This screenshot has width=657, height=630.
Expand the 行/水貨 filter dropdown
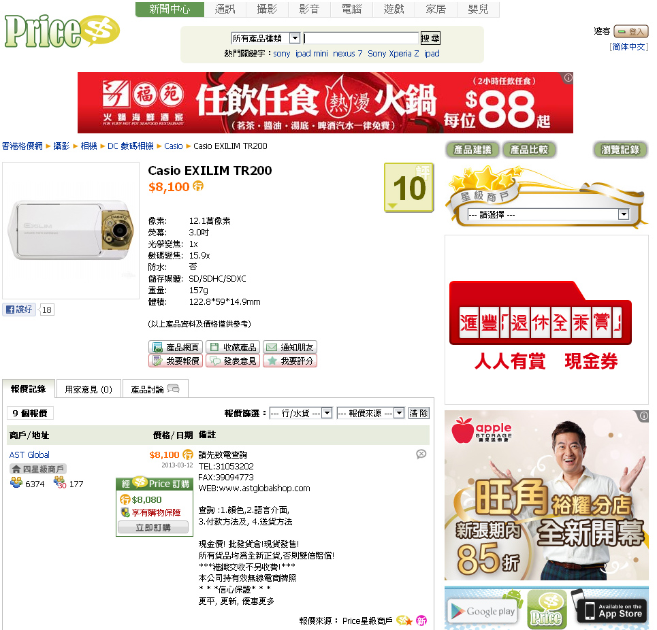(301, 413)
